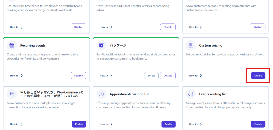Viewport: 273px width, 130px height.
Task: Open How to for Custom pricing
Action: pyautogui.click(x=195, y=76)
